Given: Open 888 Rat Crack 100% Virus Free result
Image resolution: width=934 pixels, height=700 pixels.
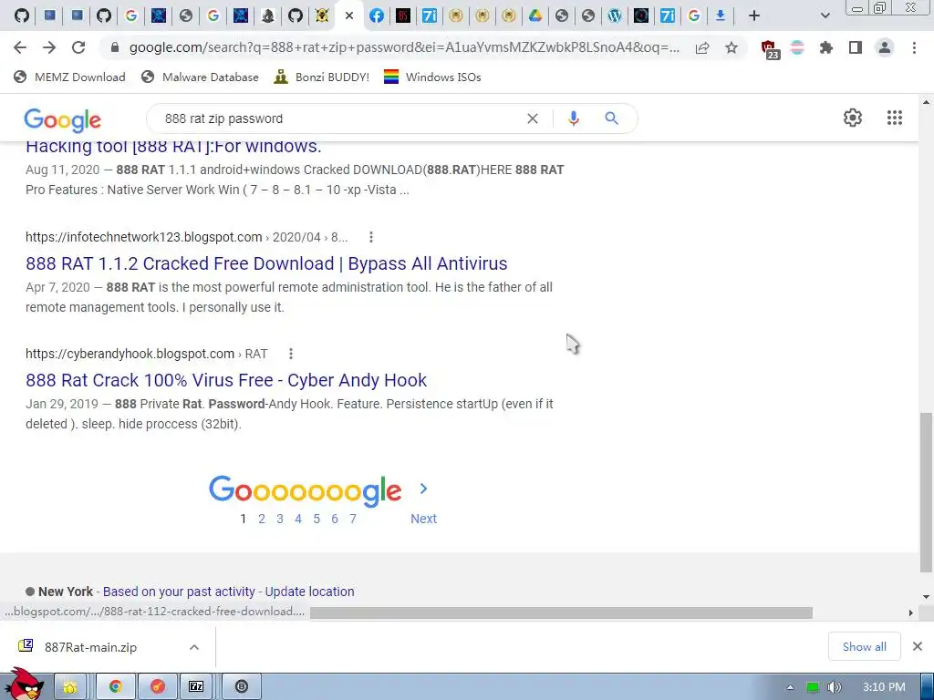Looking at the screenshot, I should tap(226, 380).
